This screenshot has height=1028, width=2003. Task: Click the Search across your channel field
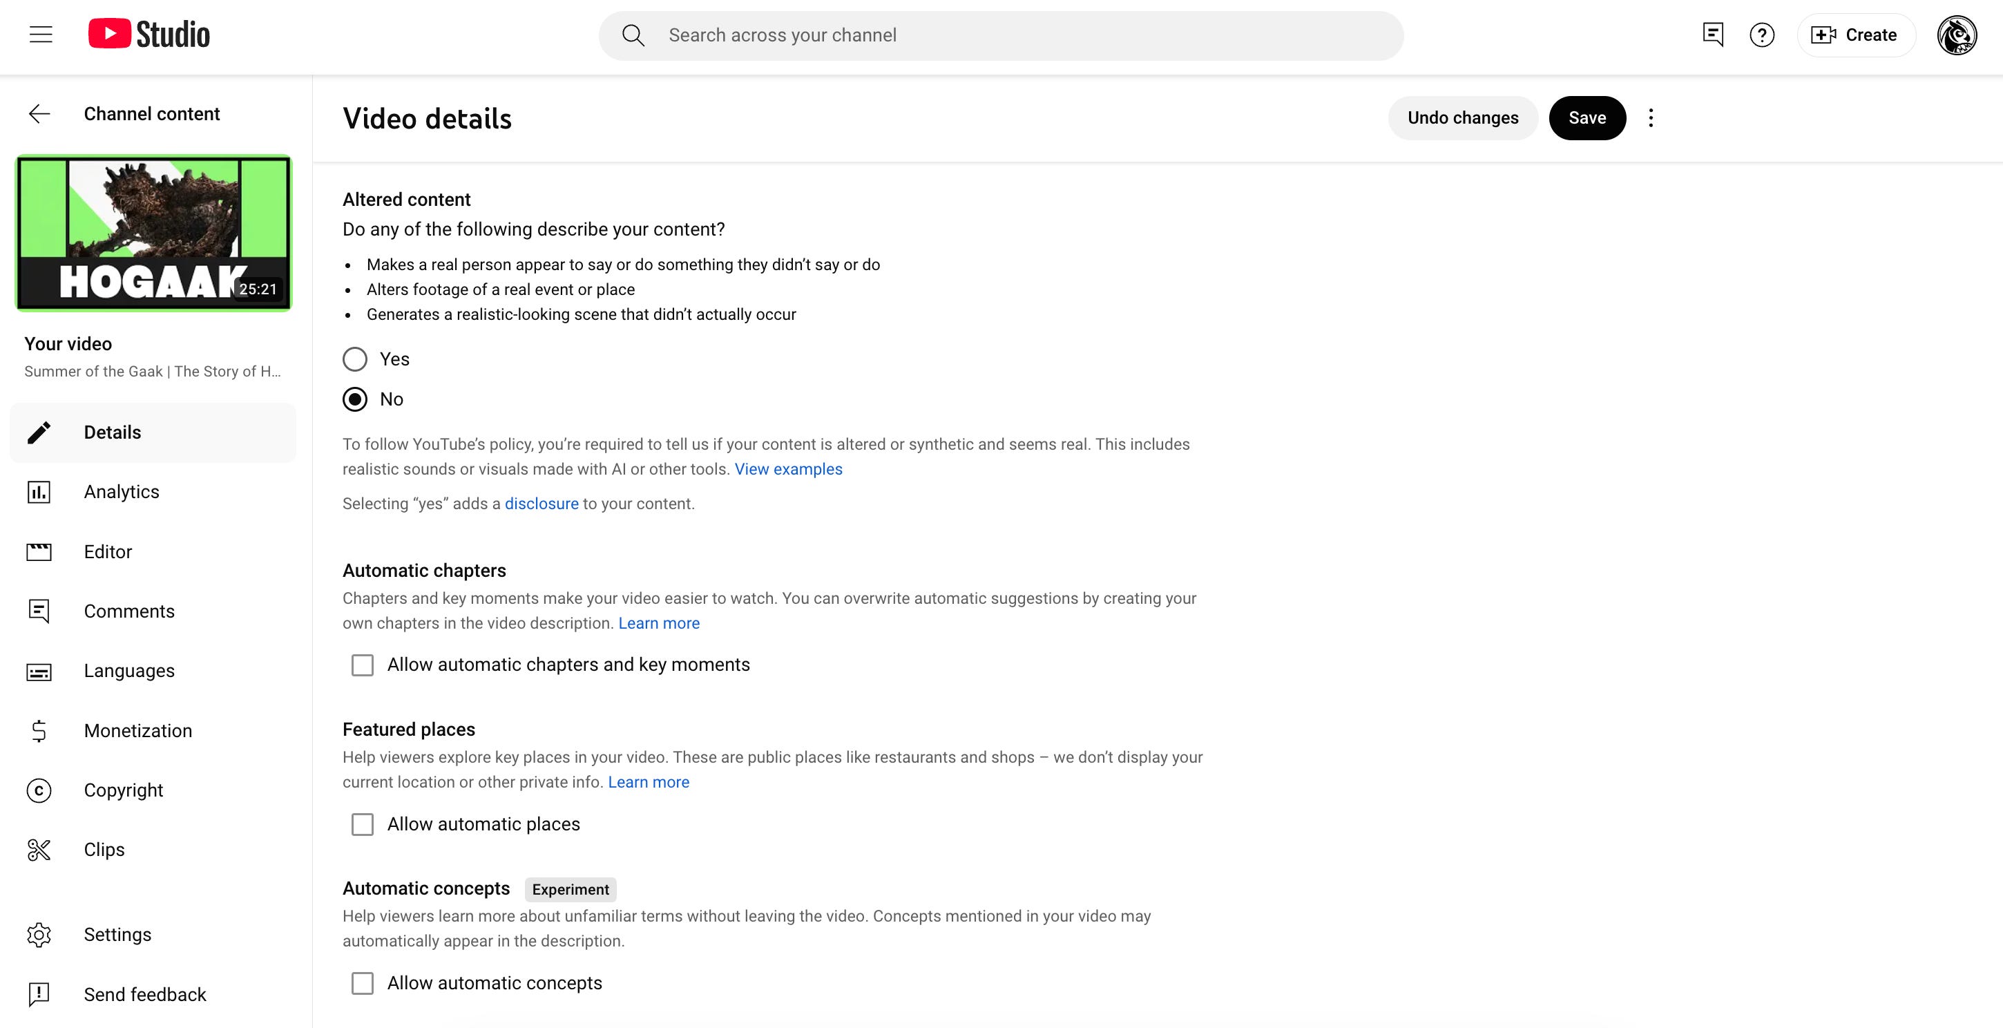coord(1001,36)
